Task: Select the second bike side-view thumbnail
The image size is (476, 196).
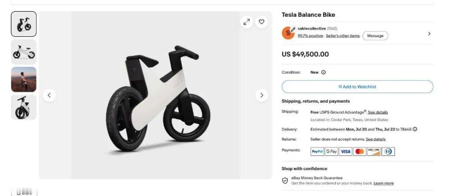Action: coord(24,52)
